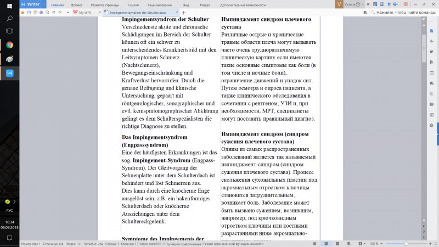Image resolution: width=439 pixels, height=247 pixels.
Task: Open the Разметка страницы tab
Action: pyautogui.click(x=105, y=5)
